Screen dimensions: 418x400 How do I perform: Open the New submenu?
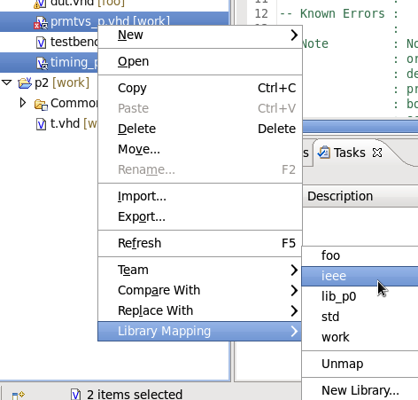coord(200,35)
